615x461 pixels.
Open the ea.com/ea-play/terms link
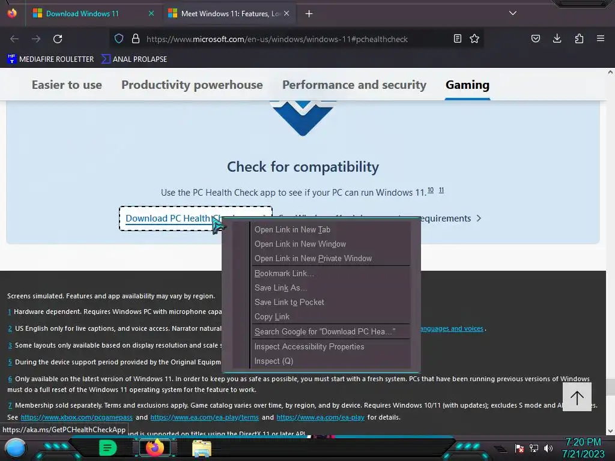point(204,418)
